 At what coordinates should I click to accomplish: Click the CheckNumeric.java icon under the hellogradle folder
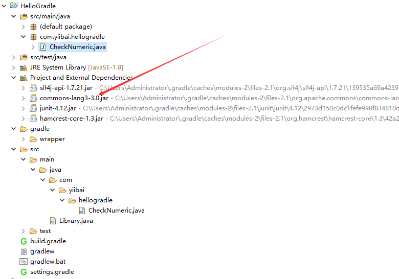82,211
